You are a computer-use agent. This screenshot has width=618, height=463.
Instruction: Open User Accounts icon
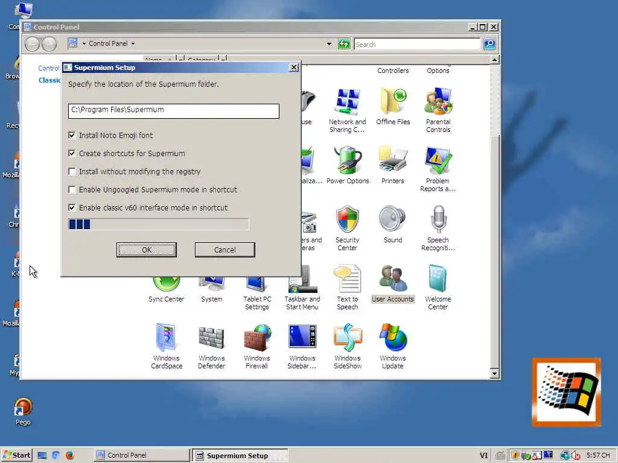click(392, 279)
